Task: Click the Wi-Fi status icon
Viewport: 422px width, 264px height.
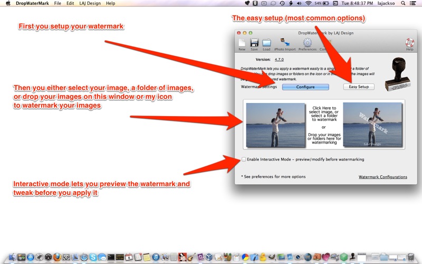Action: coord(309,3)
